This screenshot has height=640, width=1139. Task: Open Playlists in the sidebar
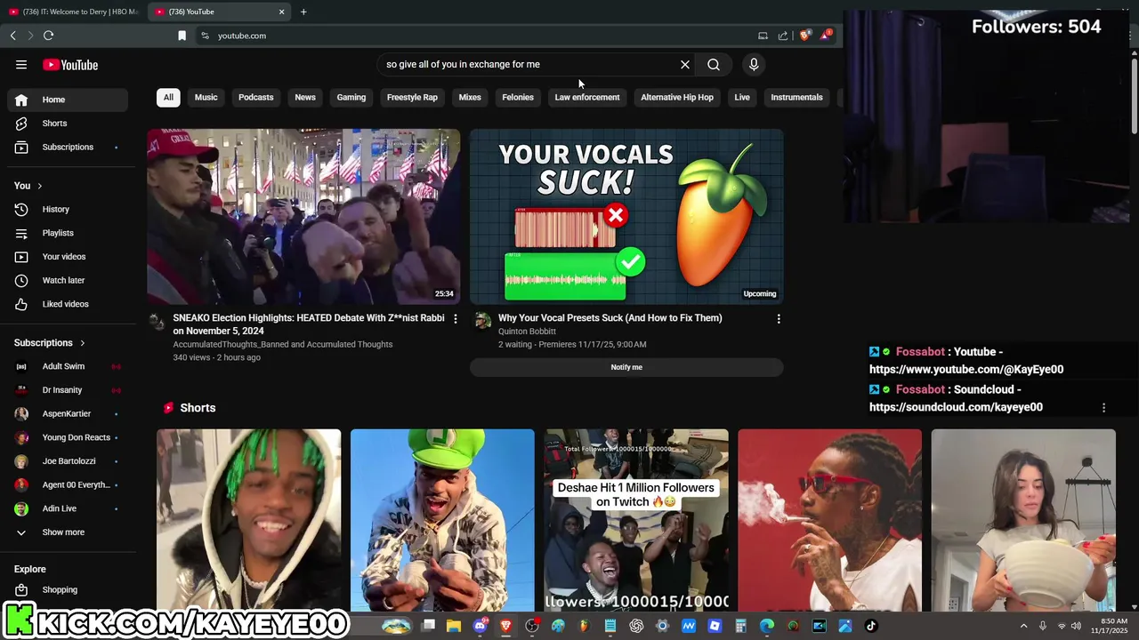(68, 233)
